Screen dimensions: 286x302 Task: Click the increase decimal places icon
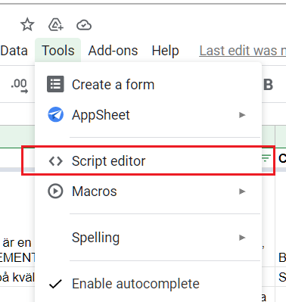coord(20,86)
